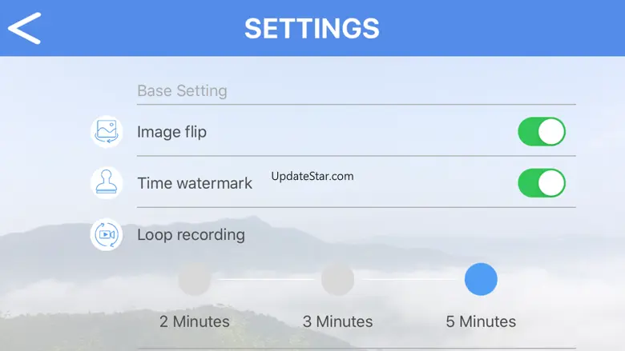This screenshot has width=625, height=351.
Task: Tap the "5 Minutes" text label
Action: tap(481, 321)
